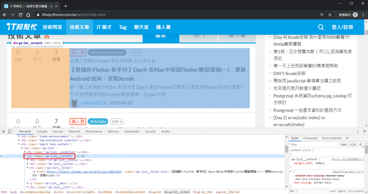Open the Tag navigation item
This screenshot has width=368, height=194.
123,27
